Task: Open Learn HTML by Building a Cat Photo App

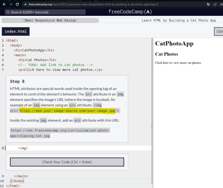Action: point(179,20)
